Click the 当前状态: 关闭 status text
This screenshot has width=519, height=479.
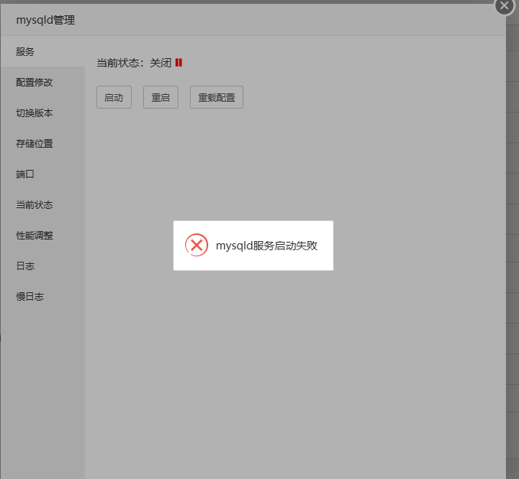pos(134,63)
